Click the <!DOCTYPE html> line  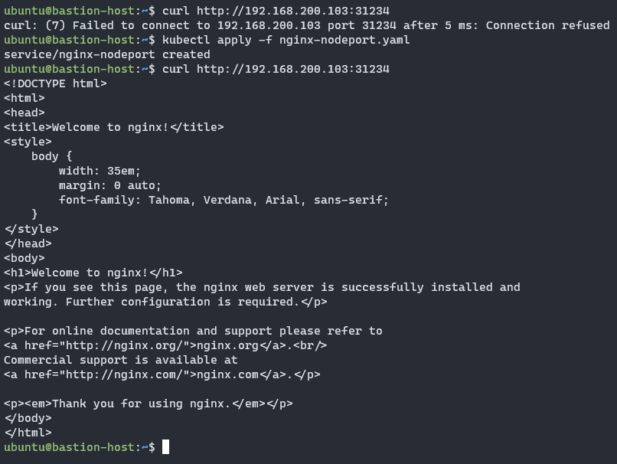(x=55, y=83)
